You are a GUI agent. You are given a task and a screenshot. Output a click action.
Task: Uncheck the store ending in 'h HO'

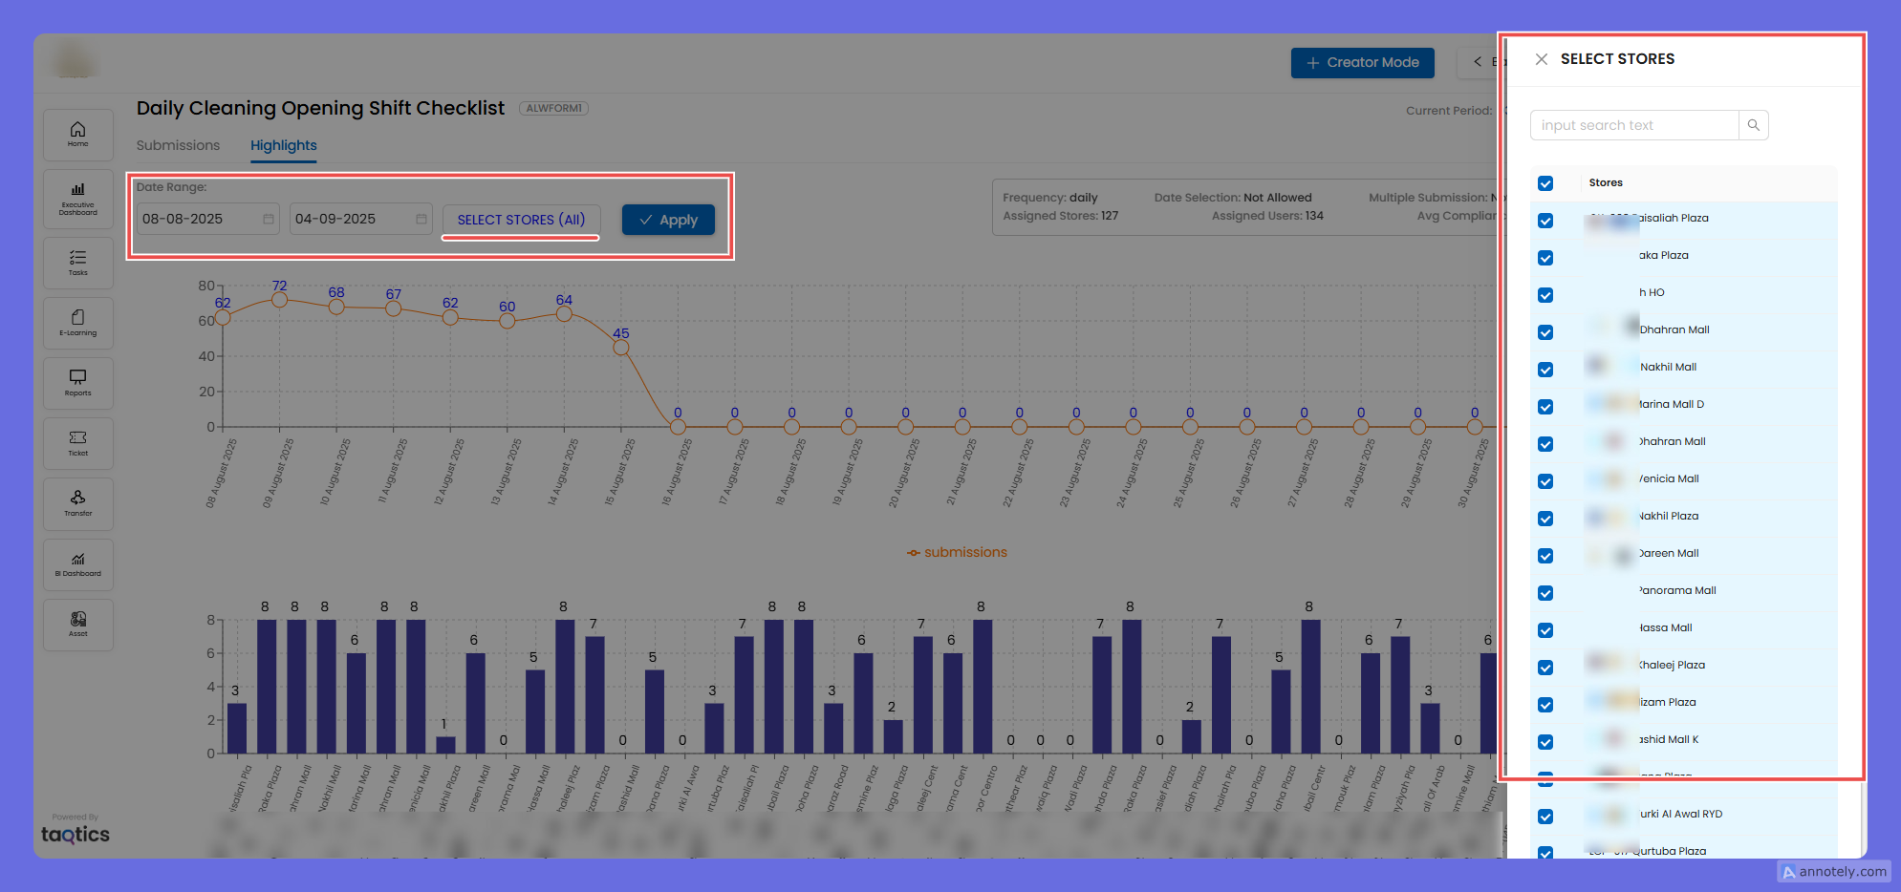1545,295
